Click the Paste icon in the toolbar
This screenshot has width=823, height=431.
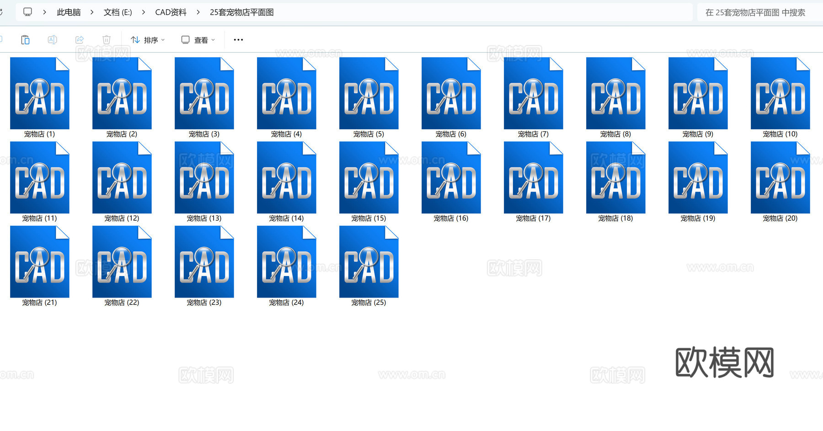25,40
